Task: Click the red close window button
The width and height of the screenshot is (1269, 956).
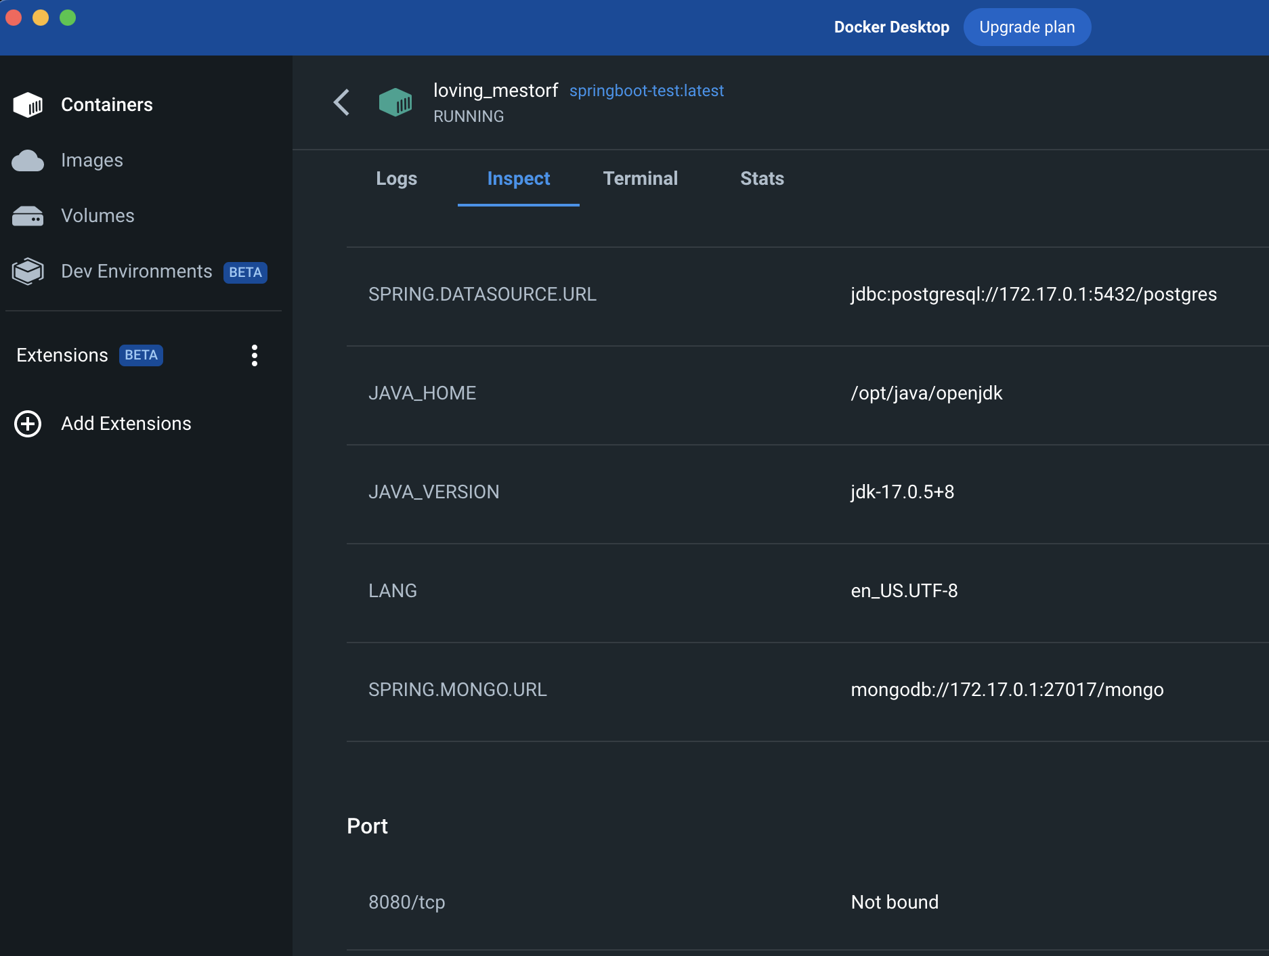Action: 14,18
